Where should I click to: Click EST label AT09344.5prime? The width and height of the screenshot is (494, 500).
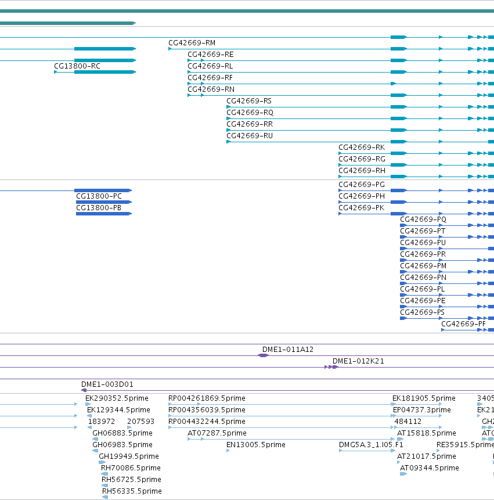(x=430, y=468)
